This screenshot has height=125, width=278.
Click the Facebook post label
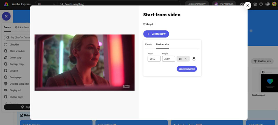(x=259, y=95)
